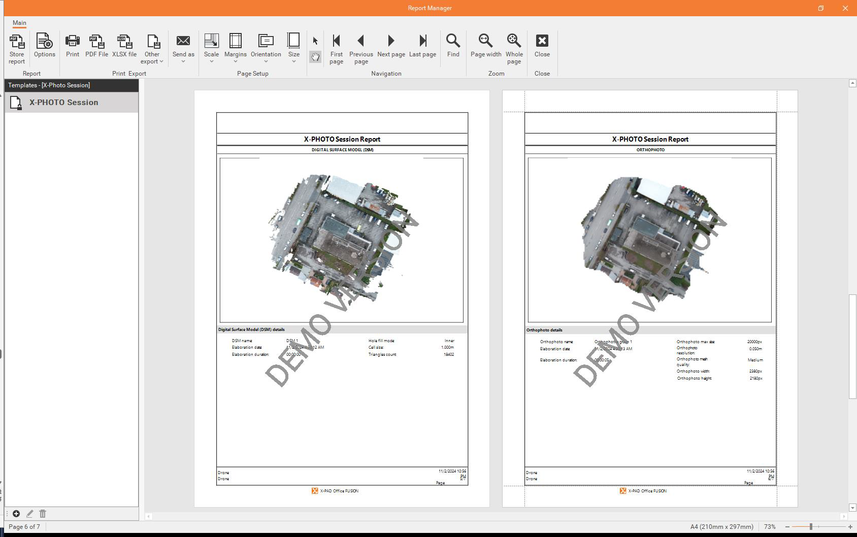Viewport: 857px width, 537px height.
Task: Open the Orientation dropdown menu
Action: coord(266,49)
